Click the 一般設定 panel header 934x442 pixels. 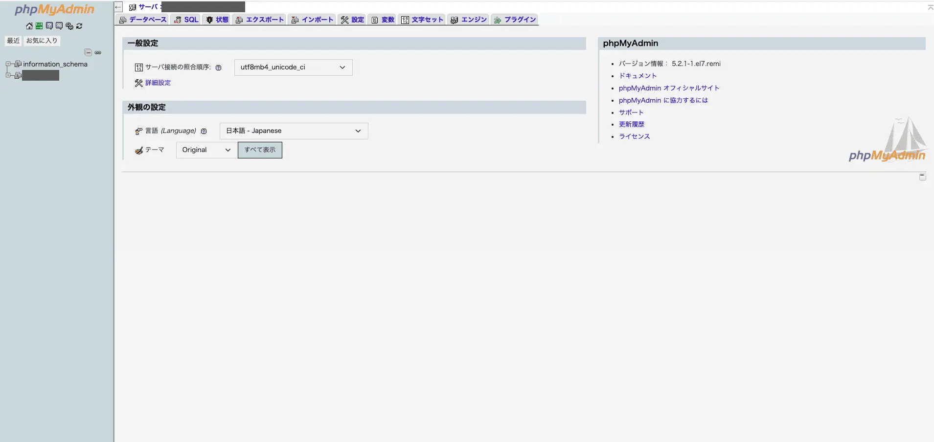(x=354, y=44)
